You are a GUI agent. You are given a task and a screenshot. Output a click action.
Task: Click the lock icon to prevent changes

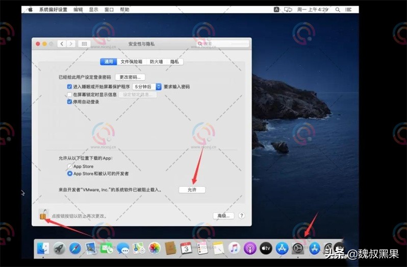pyautogui.click(x=43, y=215)
